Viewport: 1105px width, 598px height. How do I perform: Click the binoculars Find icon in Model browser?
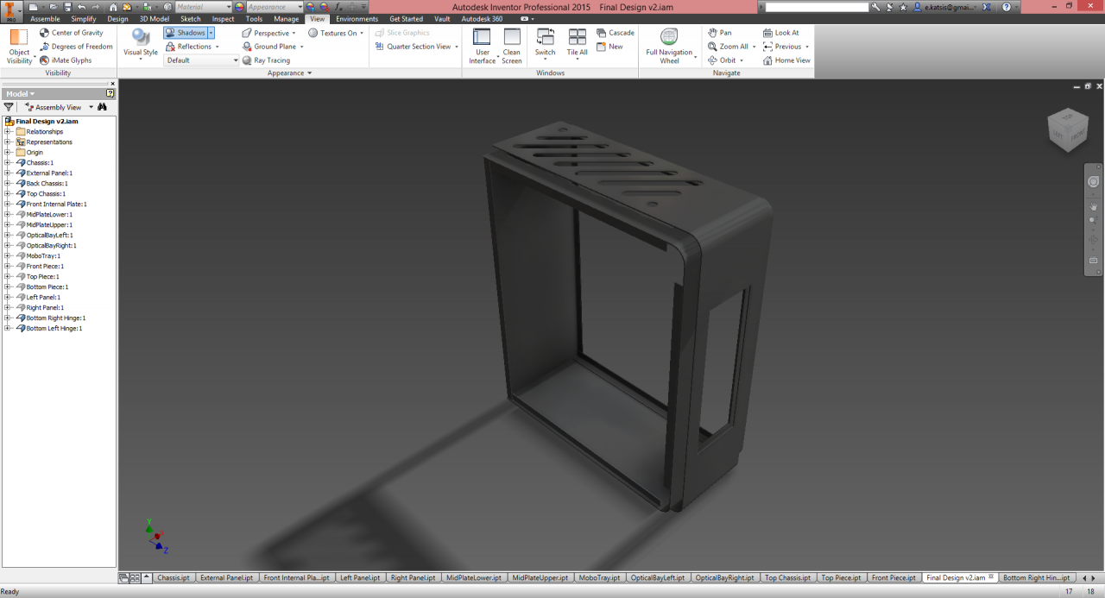tap(102, 107)
